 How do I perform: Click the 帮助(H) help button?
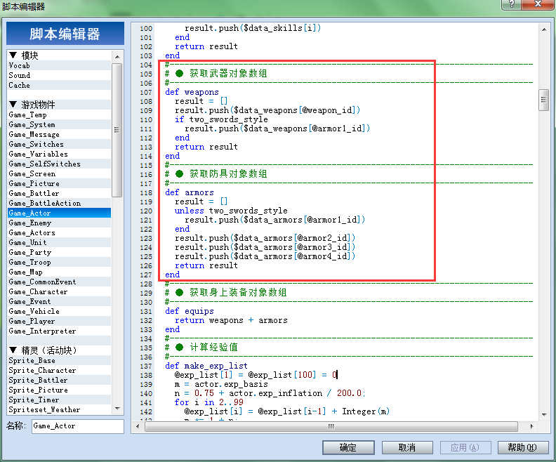(523, 447)
